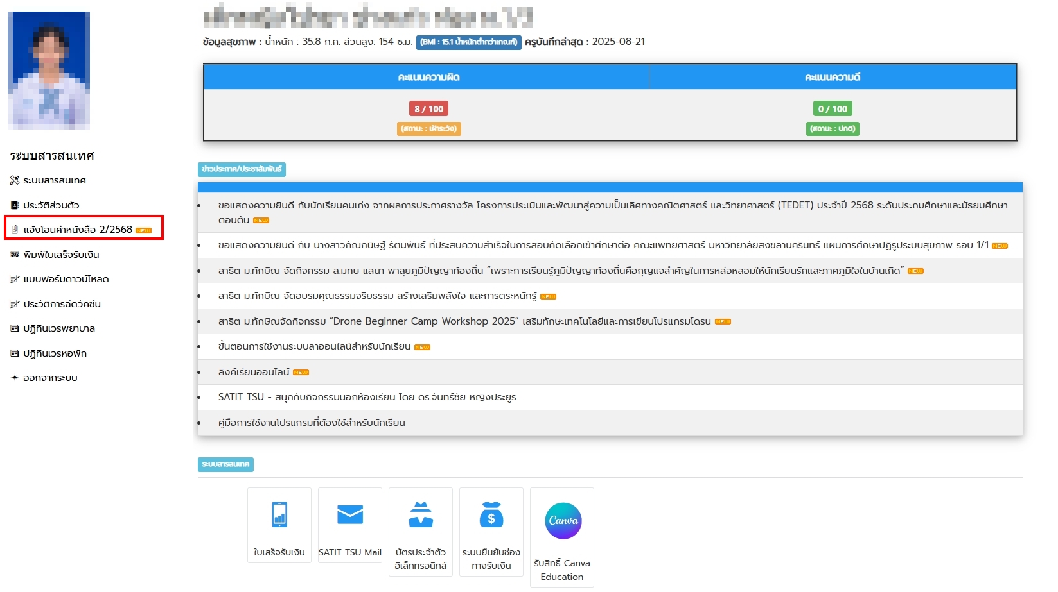Open ปฏิทินเวรพยาบาล calendar menu
The image size is (1058, 592).
pos(59,328)
